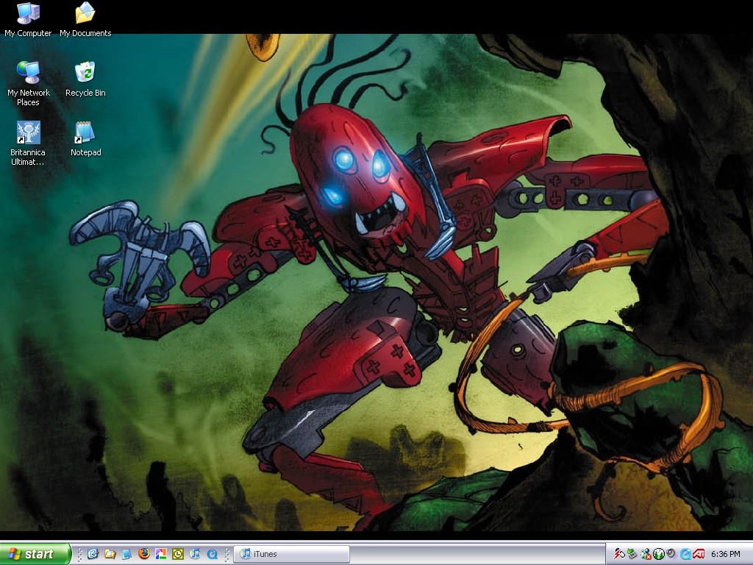Viewport: 753px width, 565px height.
Task: Open the Volume speaker tray icon
Action: coord(672,553)
